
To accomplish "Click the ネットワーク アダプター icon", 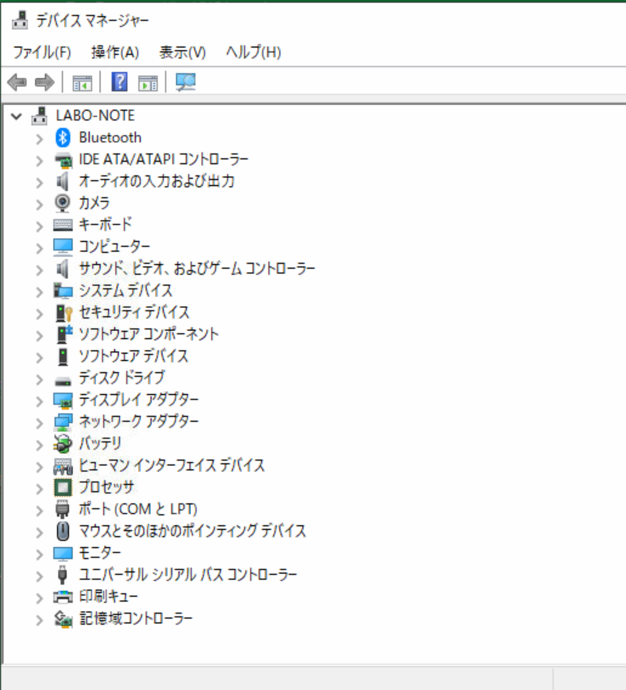I will click(63, 421).
